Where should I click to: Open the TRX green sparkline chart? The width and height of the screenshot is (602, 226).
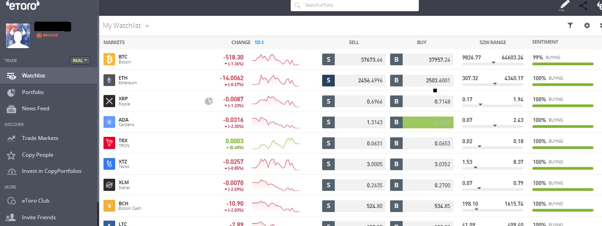pos(275,143)
